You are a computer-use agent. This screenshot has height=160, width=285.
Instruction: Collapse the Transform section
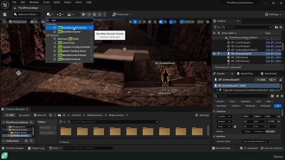[x=214, y=112]
